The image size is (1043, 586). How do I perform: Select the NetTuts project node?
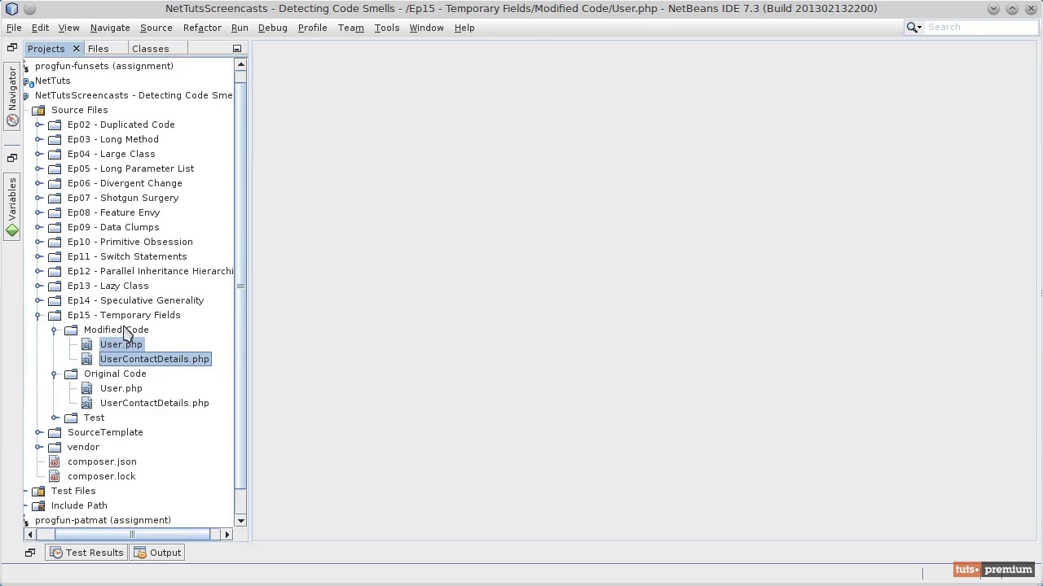pos(53,81)
